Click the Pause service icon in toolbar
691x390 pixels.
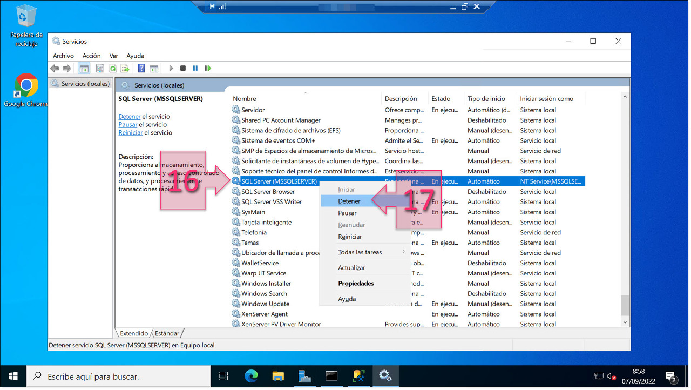click(195, 69)
